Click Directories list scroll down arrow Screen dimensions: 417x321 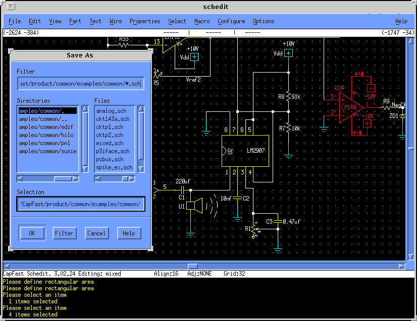(85, 169)
